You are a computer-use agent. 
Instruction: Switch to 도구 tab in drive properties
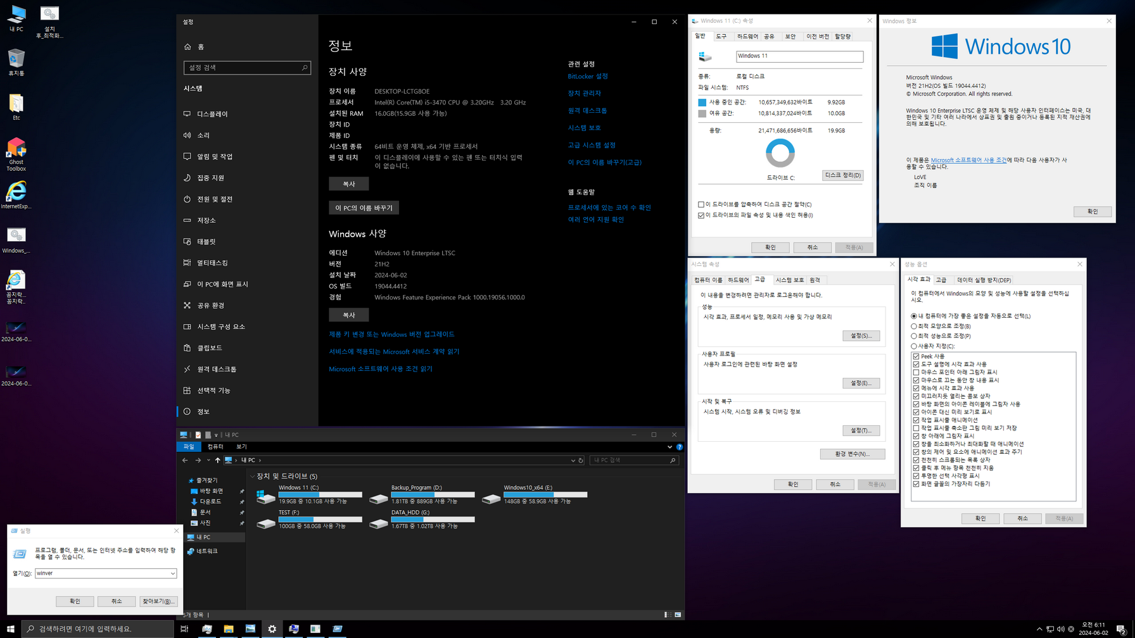click(x=721, y=37)
